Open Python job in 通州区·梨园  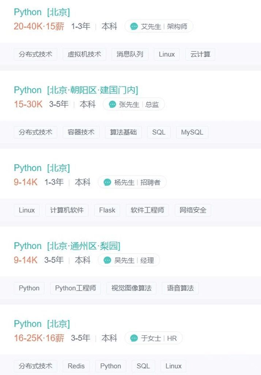pyautogui.click(x=67, y=246)
